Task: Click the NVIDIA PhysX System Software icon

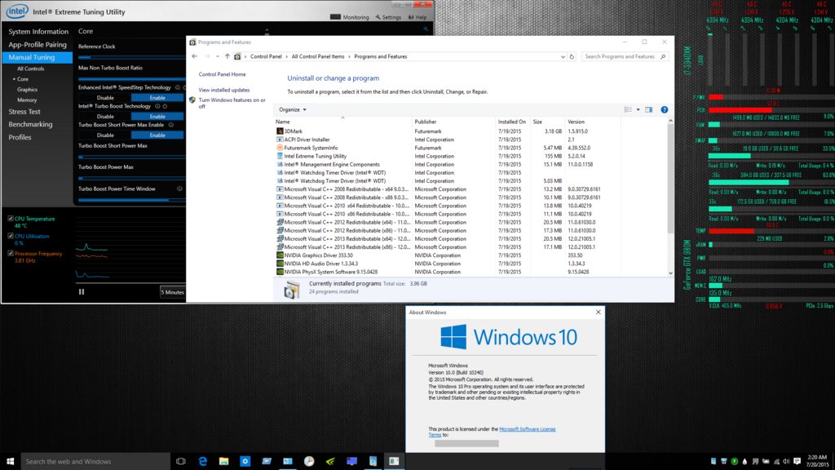Action: click(x=280, y=272)
